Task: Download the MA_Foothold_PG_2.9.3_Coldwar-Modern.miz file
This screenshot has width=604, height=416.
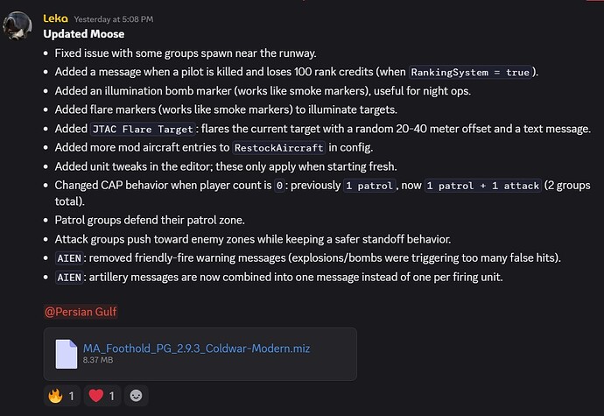Action: coord(196,348)
